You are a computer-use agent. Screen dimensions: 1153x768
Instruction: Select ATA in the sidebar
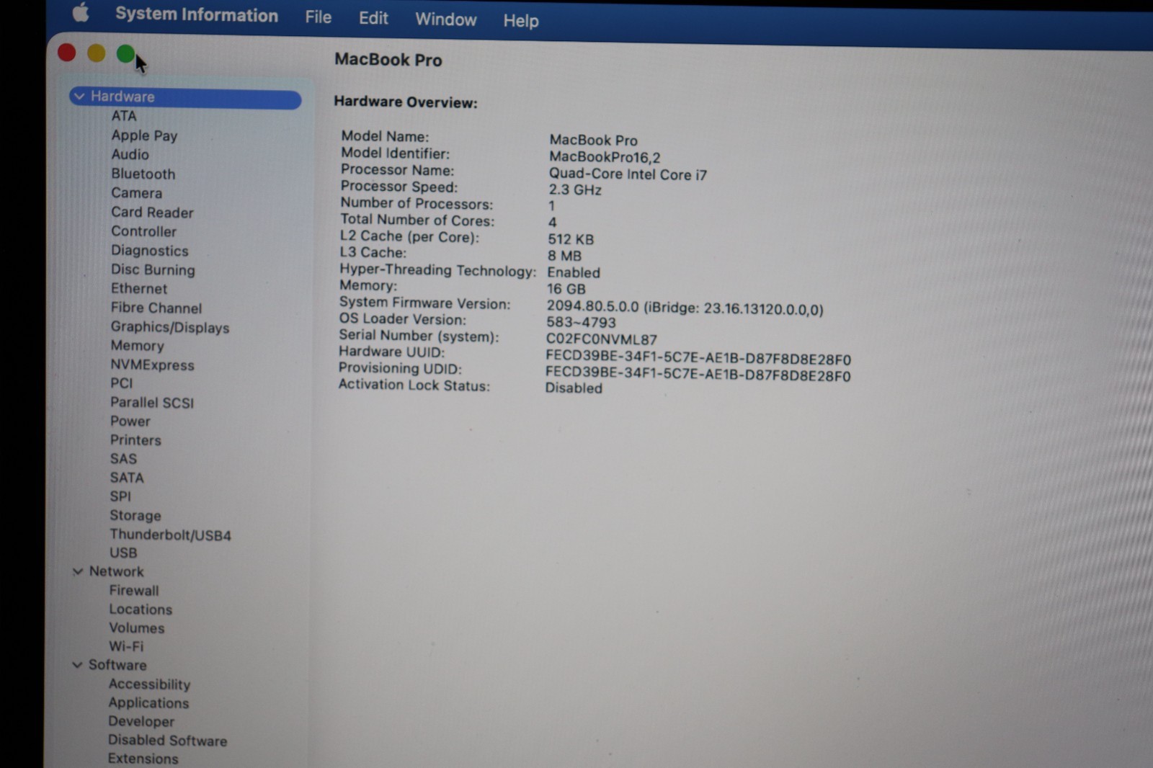point(123,116)
